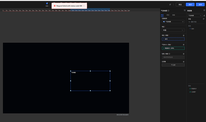Viewport: 206px width, 122px height.
Task: Dismiss the 404 error notification
Action: (84, 6)
